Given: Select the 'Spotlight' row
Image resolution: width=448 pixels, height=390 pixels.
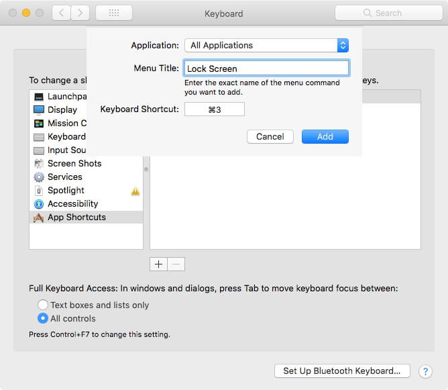Looking at the screenshot, I should (x=86, y=191).
